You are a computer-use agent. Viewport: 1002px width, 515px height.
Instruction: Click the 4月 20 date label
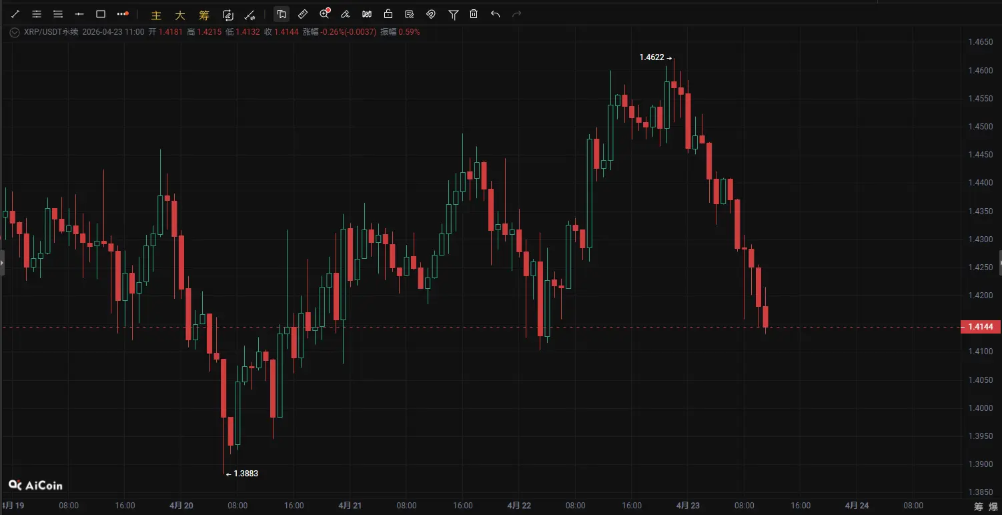(x=181, y=506)
